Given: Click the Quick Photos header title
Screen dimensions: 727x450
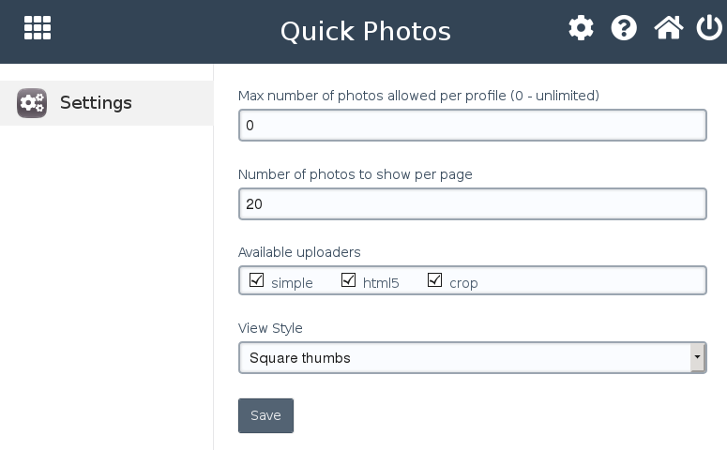Looking at the screenshot, I should click(365, 31).
